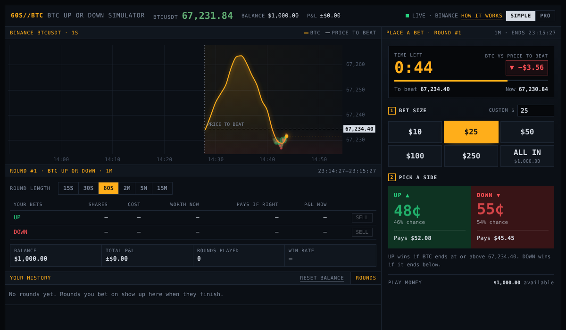Sell the DOWN position
Image resolution: width=566 pixels, height=330 pixels.
coord(362,232)
